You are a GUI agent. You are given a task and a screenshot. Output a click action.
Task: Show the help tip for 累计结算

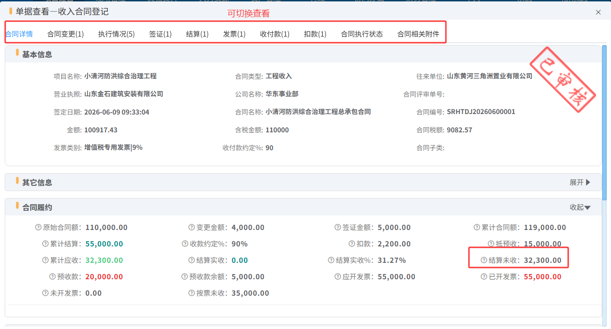coord(46,244)
